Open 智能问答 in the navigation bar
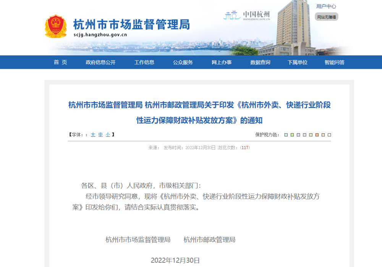Image resolution: width=382 pixels, height=267 pixels. (x=335, y=62)
